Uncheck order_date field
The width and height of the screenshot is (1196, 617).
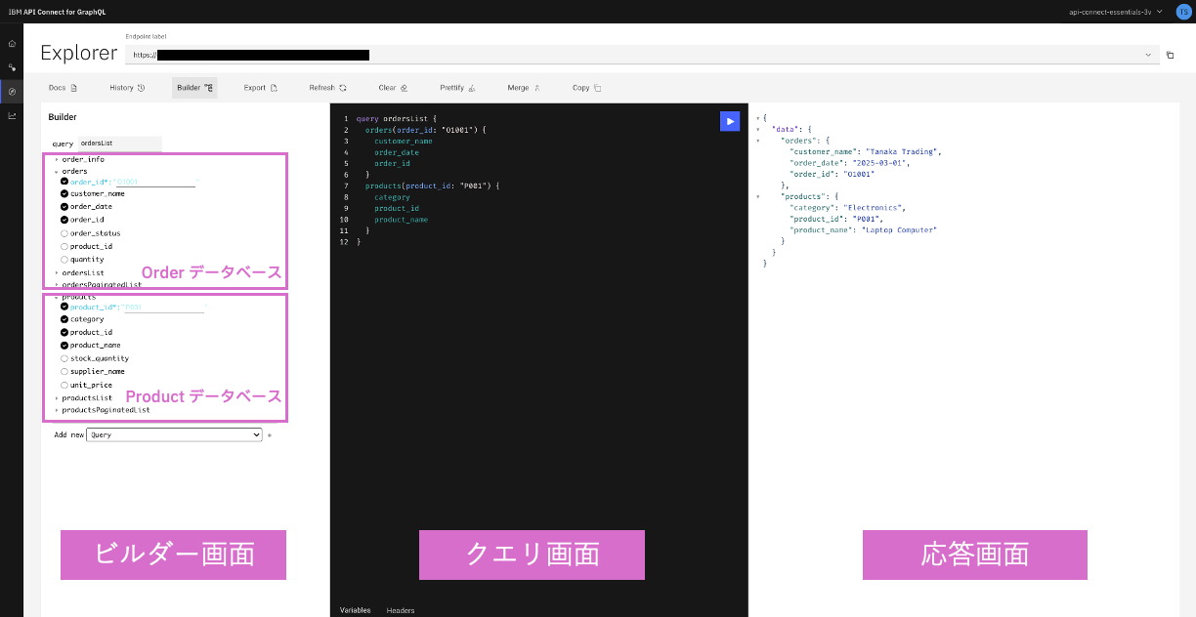64,207
